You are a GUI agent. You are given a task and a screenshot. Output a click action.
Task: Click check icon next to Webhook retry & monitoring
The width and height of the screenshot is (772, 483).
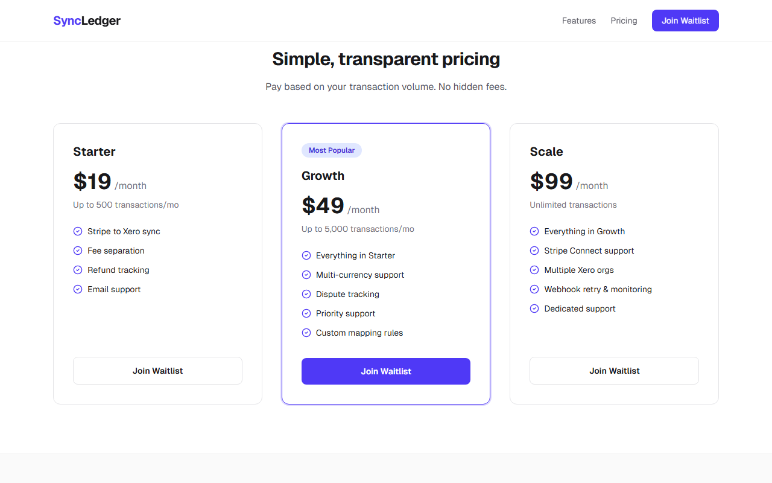tap(534, 289)
